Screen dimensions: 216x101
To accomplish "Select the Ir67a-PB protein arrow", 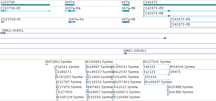I will click(126, 22).
